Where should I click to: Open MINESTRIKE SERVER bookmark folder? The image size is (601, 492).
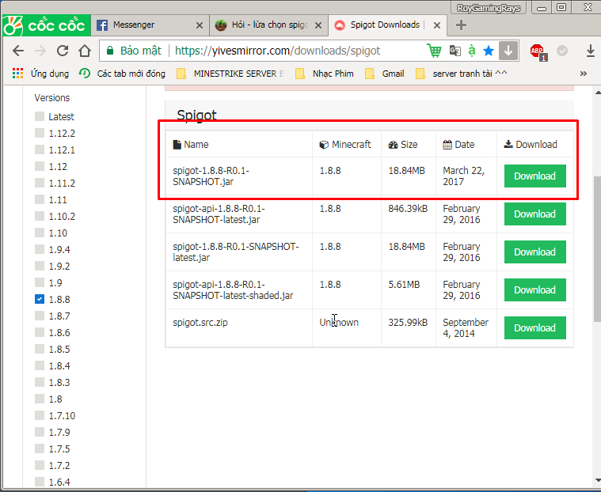230,74
